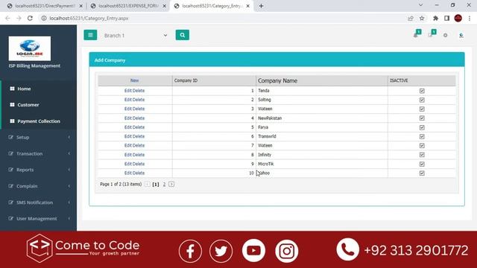
Task: Go back in browser history
Action: click(x=7, y=18)
